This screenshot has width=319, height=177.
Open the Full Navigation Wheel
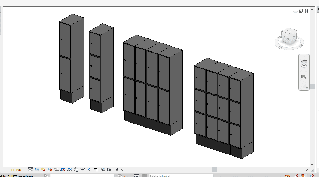click(x=304, y=64)
